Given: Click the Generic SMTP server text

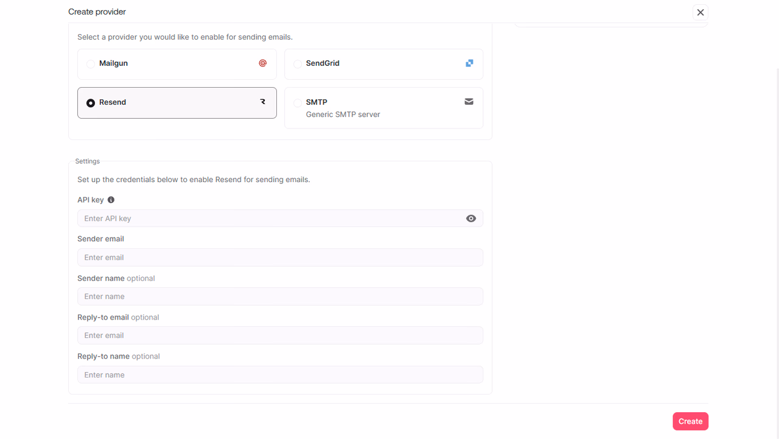Looking at the screenshot, I should tap(343, 114).
